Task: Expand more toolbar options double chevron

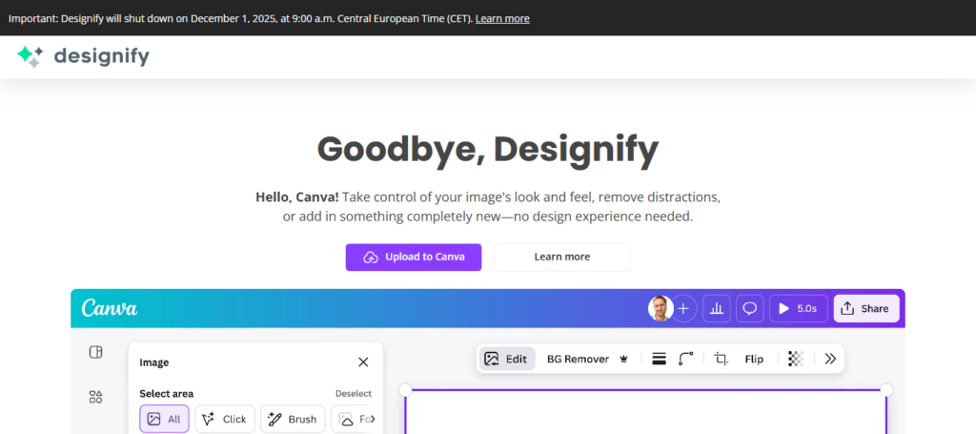Action: (830, 359)
